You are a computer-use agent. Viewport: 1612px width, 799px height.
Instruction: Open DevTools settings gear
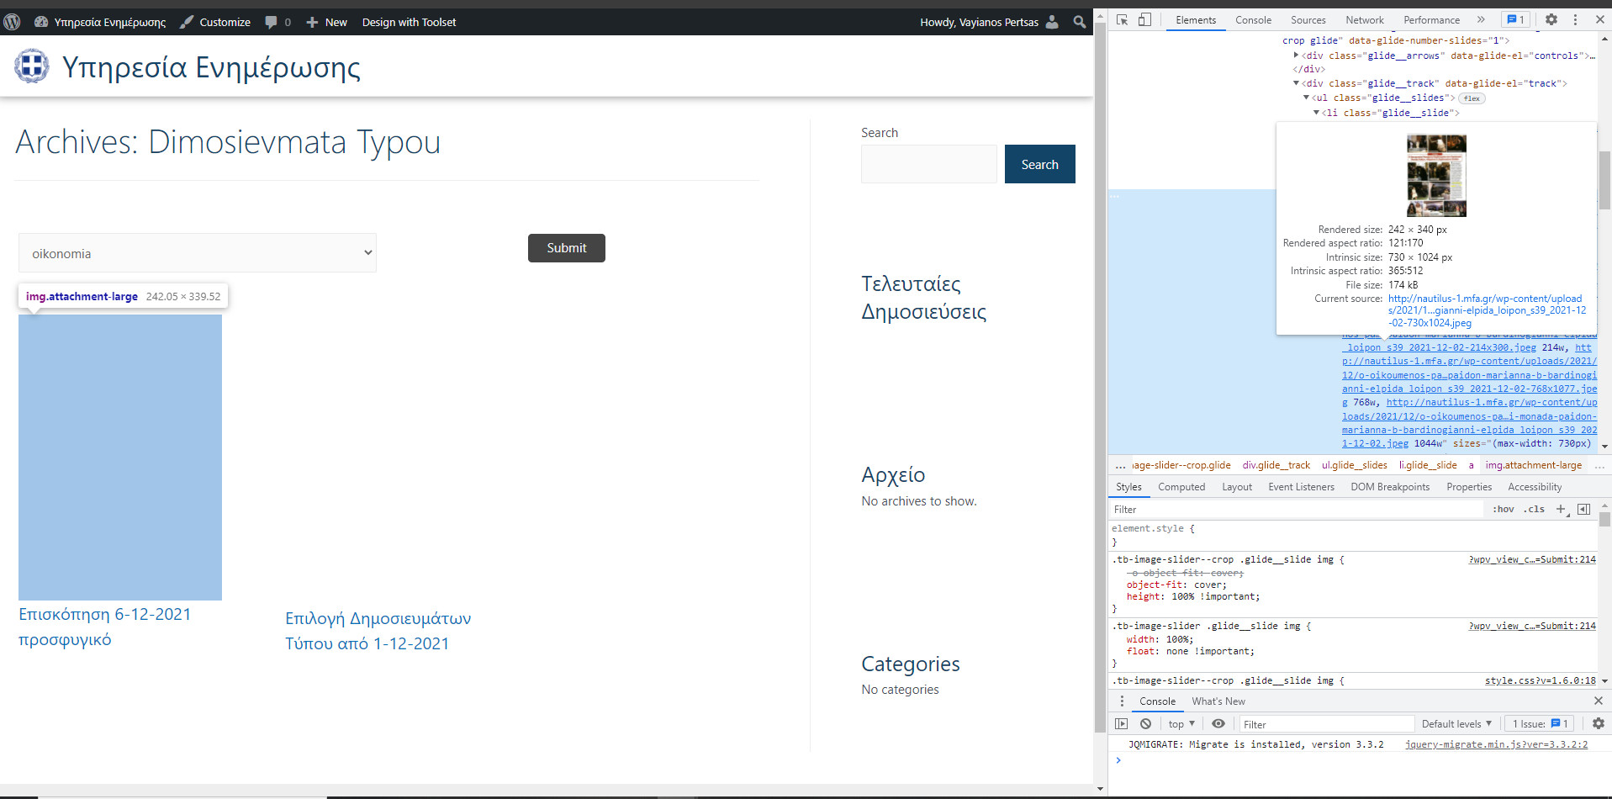(x=1551, y=20)
